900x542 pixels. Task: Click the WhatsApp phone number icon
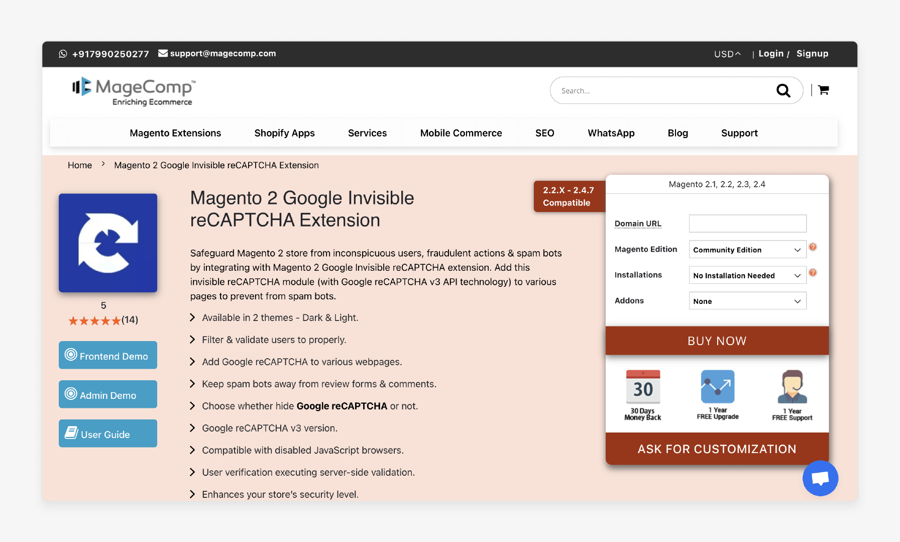tap(63, 54)
